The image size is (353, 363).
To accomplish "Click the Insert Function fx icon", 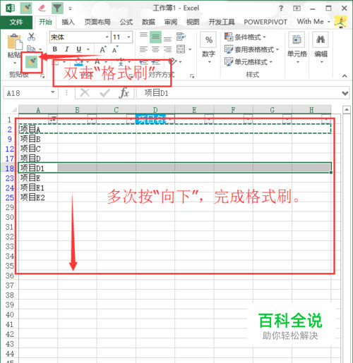I will tap(124, 93).
